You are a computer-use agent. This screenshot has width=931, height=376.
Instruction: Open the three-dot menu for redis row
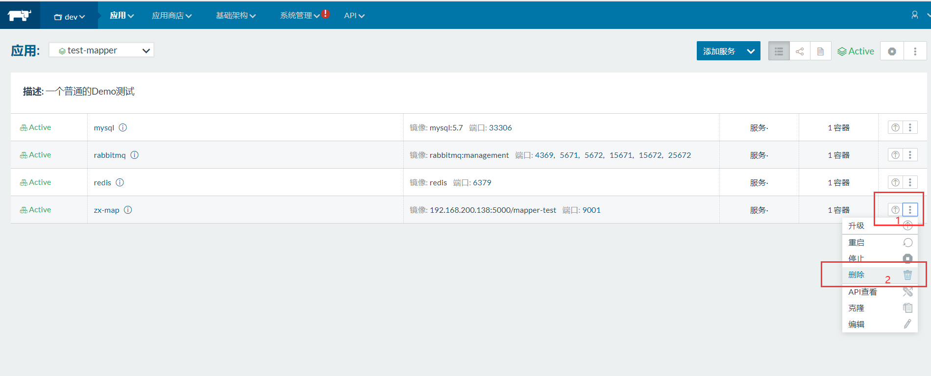910,182
